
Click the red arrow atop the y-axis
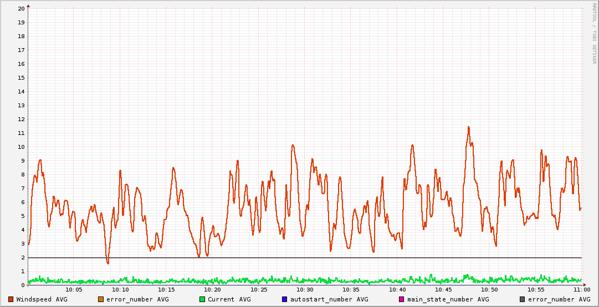28,6
